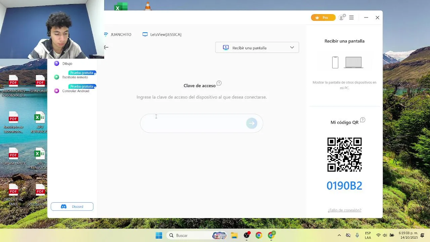Open the notification bell icon
Screen dimensions: 430x242
coord(423,235)
